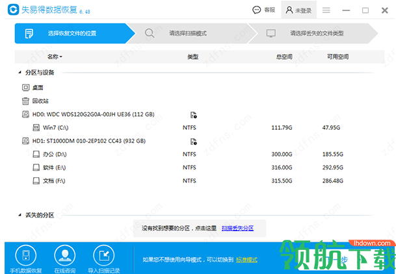396x274 pixels.
Task: Click 111.79G total space of C:
Action: [282, 128]
